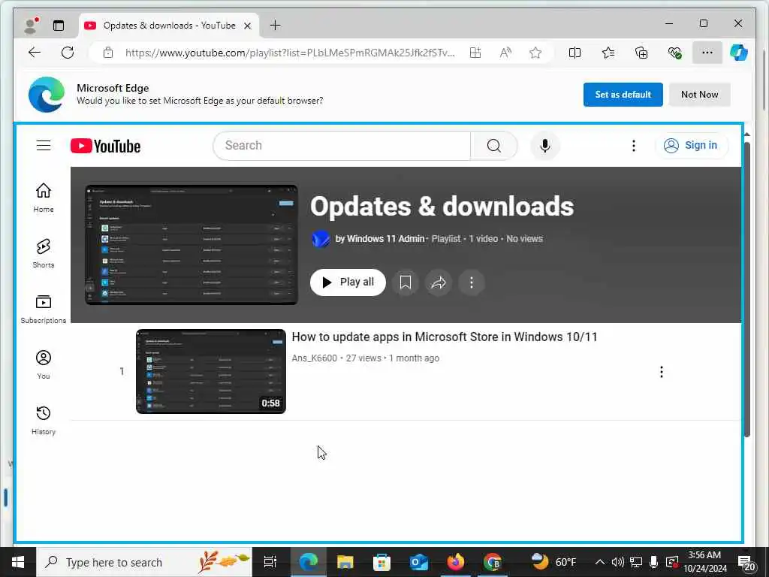The height and width of the screenshot is (577, 769).
Task: Open Outlook from taskbar
Action: coord(419,562)
